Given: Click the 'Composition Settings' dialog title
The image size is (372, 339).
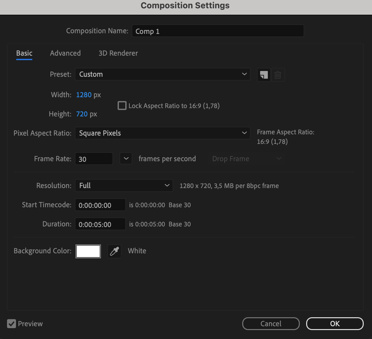Looking at the screenshot, I should [185, 5].
